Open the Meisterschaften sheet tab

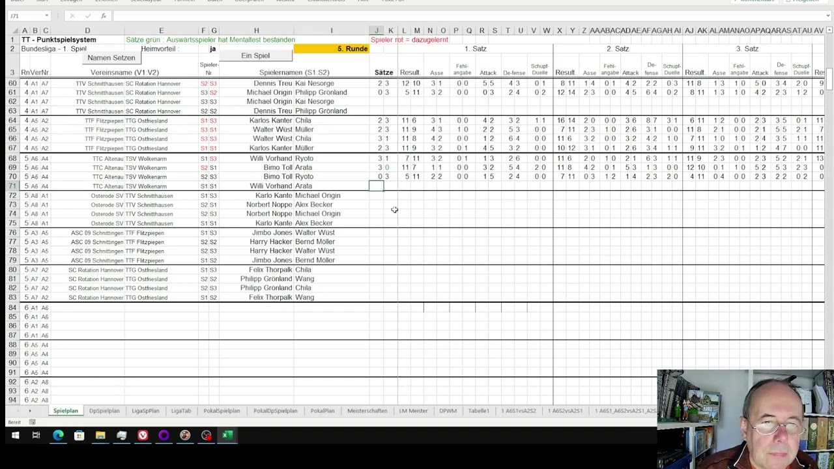click(367, 411)
